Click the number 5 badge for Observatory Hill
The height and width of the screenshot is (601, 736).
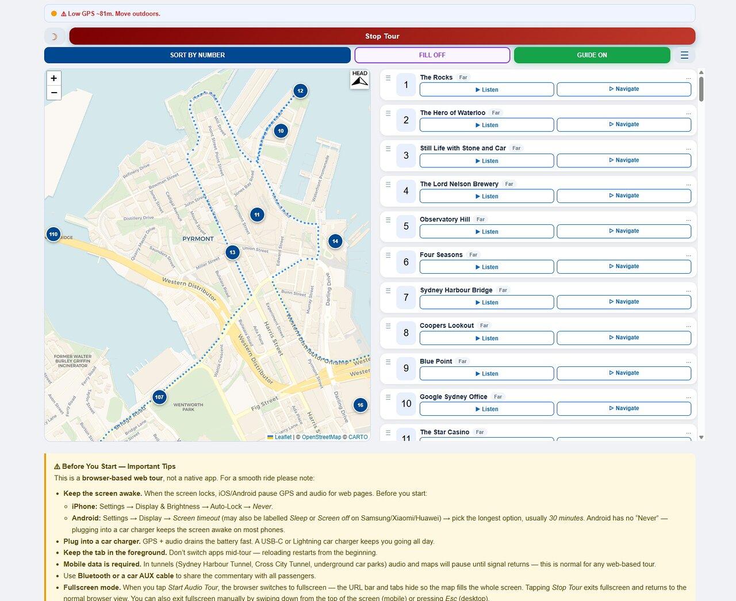click(x=406, y=227)
